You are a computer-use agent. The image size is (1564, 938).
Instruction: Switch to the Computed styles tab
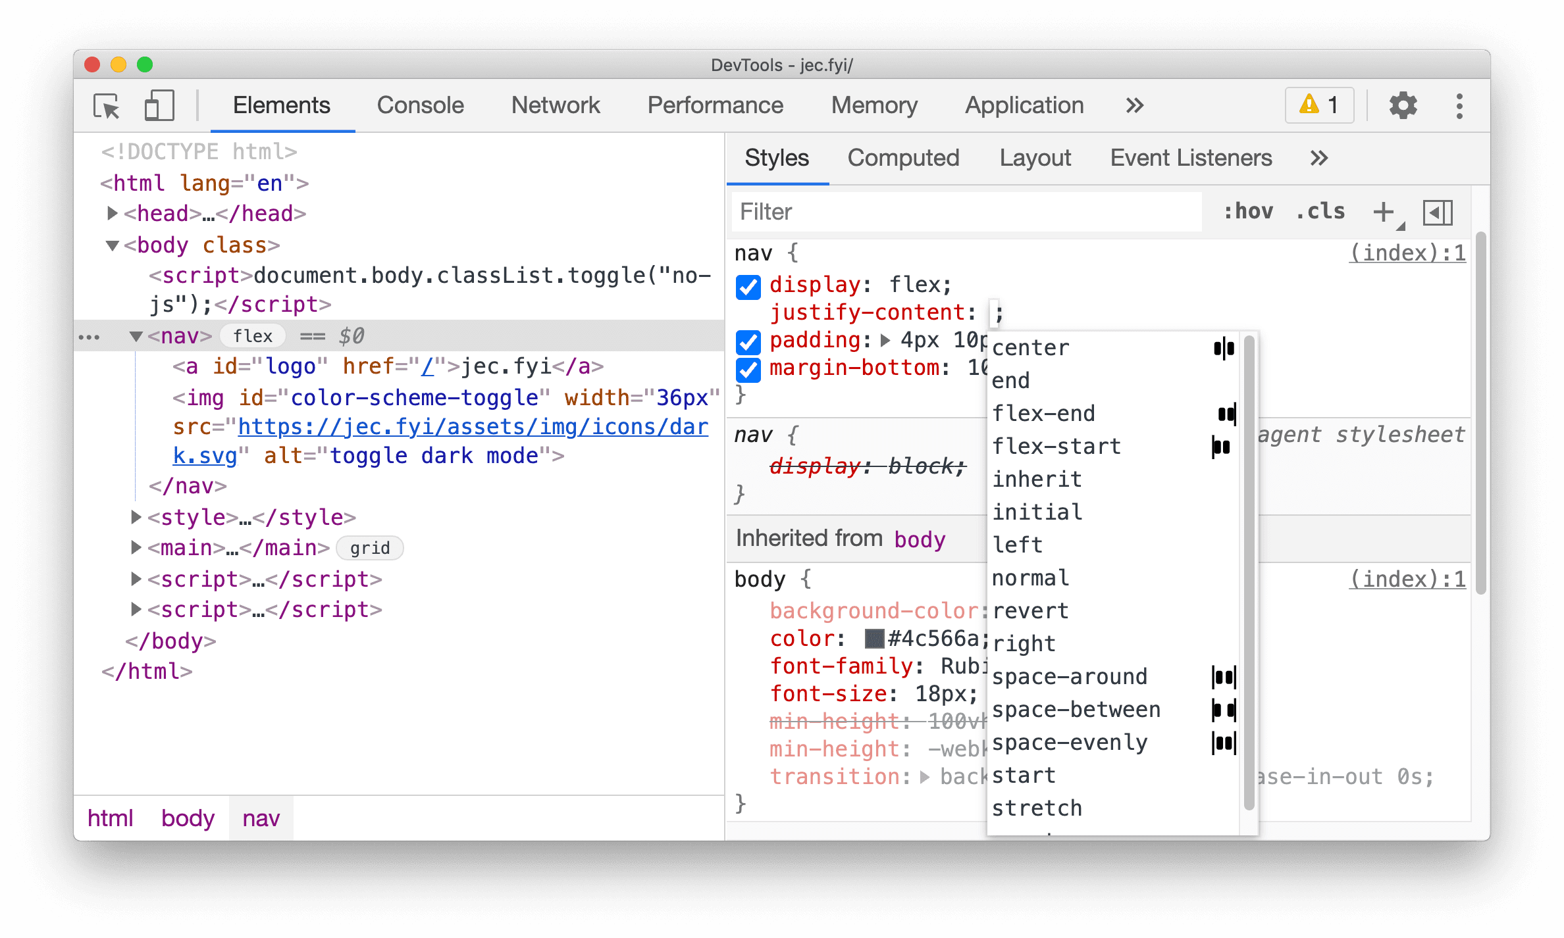tap(905, 157)
